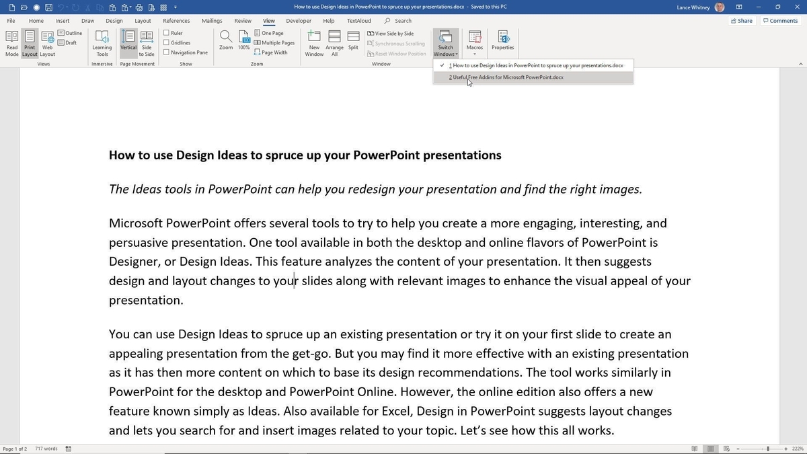The width and height of the screenshot is (807, 454).
Task: Collapse the ribbon with the chevron
Action: (x=800, y=64)
